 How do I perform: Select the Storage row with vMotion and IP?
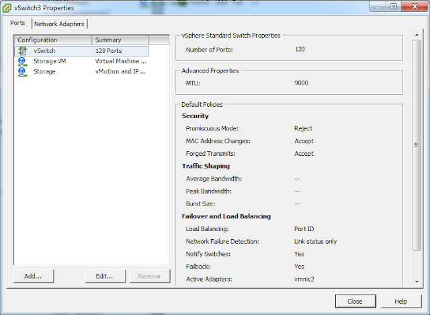[82, 72]
